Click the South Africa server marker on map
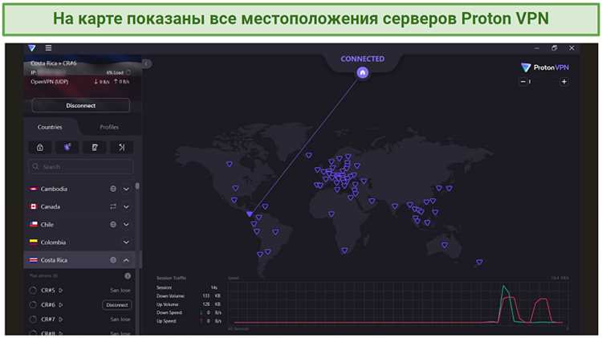 point(344,250)
